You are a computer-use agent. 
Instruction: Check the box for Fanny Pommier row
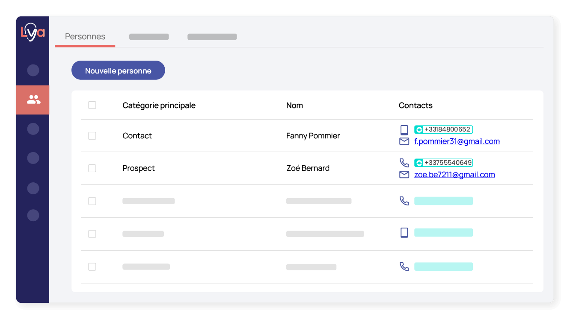click(x=92, y=136)
